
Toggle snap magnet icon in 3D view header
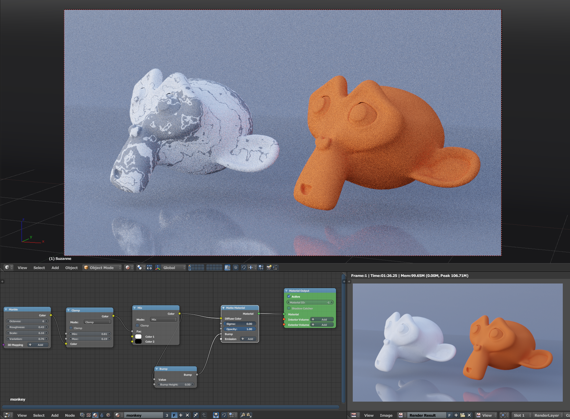tap(243, 268)
